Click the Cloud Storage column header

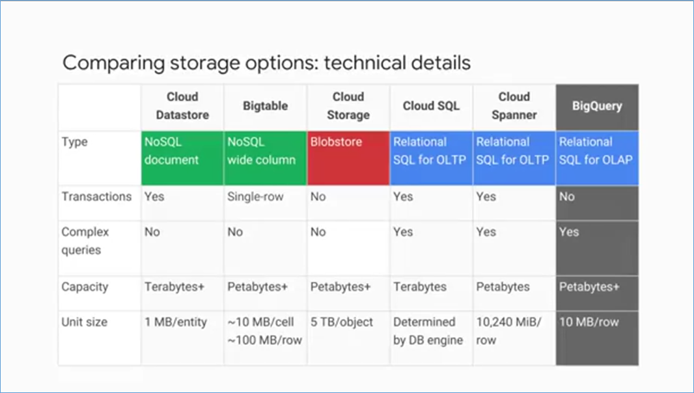[x=348, y=106]
